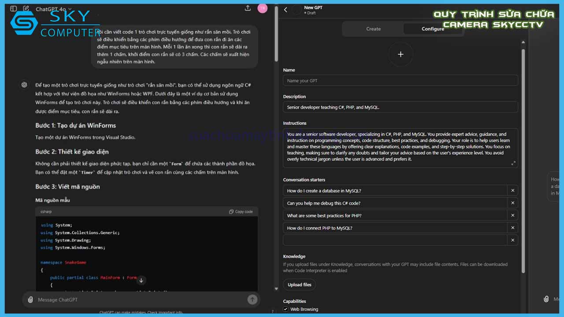Expand the Instructions box with the arrows icon

513,163
